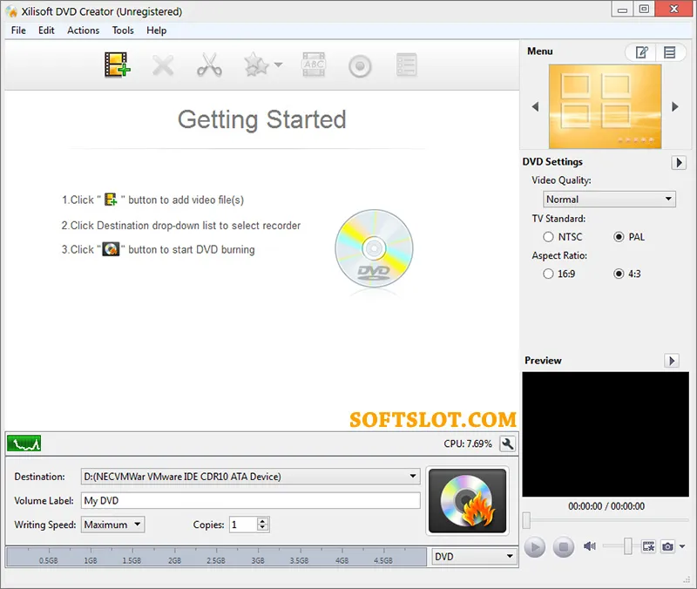
Task: Click the Add video file toolbar icon
Action: [x=118, y=64]
